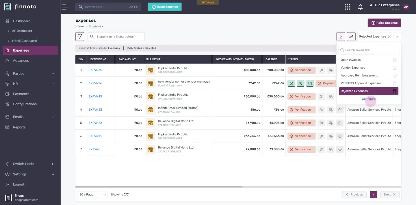Click the horizontal table scrollbar
This screenshot has width=416, height=205.
[159, 187]
